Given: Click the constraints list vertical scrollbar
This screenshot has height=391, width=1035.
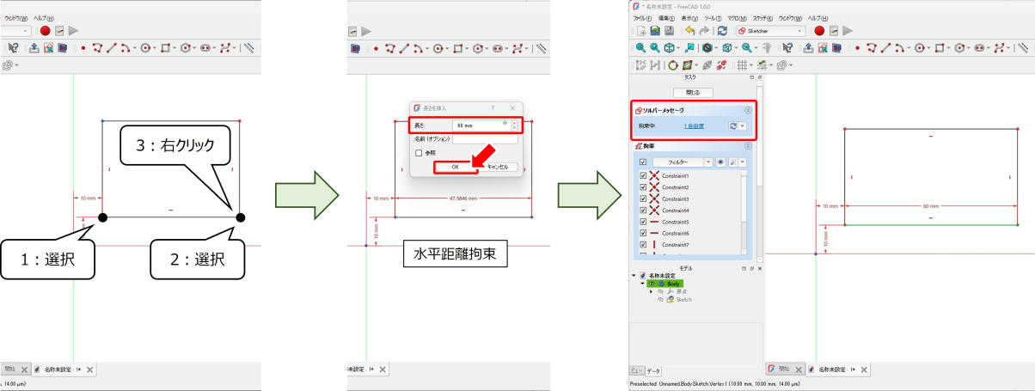Looking at the screenshot, I should click(x=744, y=206).
